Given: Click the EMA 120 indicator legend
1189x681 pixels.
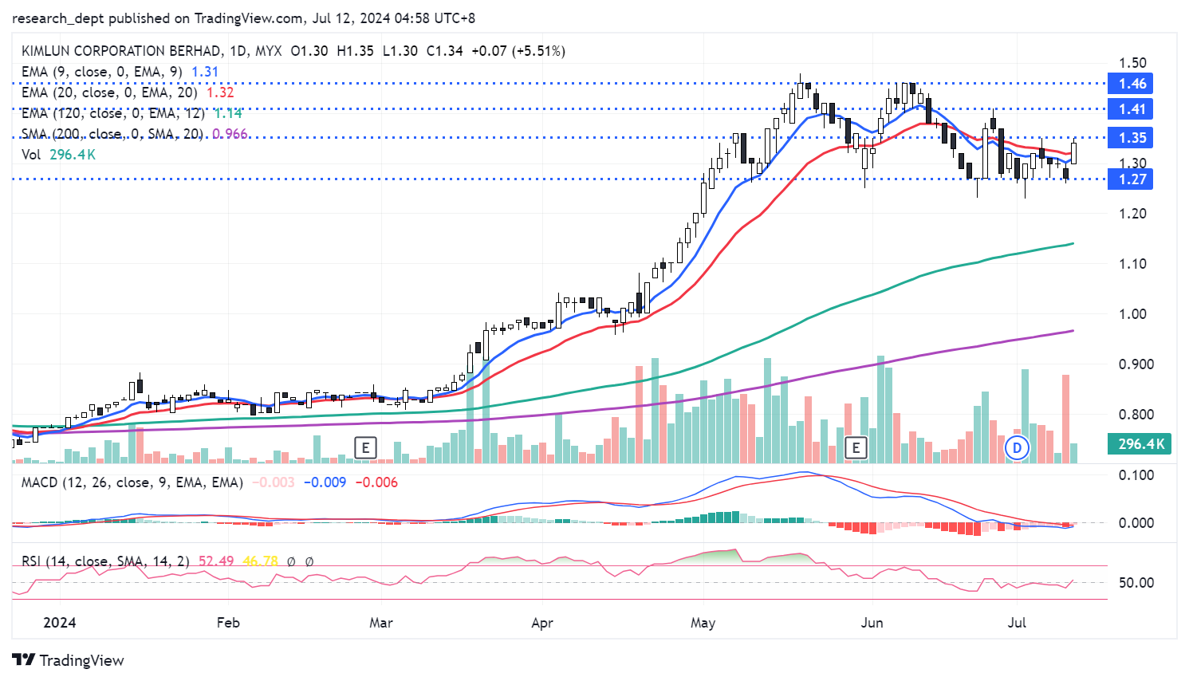Looking at the screenshot, I should (112, 113).
